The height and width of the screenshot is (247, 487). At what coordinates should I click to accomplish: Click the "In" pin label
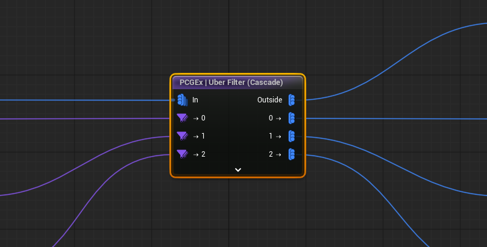[x=195, y=100]
